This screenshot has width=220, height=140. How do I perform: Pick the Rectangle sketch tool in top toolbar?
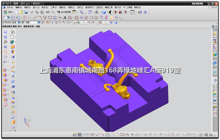coord(50,18)
